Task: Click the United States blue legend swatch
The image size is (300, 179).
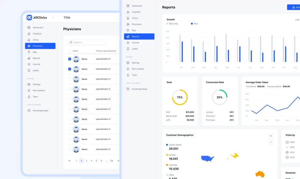Action: click(x=167, y=145)
